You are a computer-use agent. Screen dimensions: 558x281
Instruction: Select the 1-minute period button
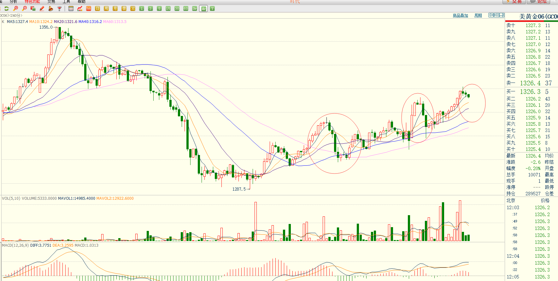(142, 9)
